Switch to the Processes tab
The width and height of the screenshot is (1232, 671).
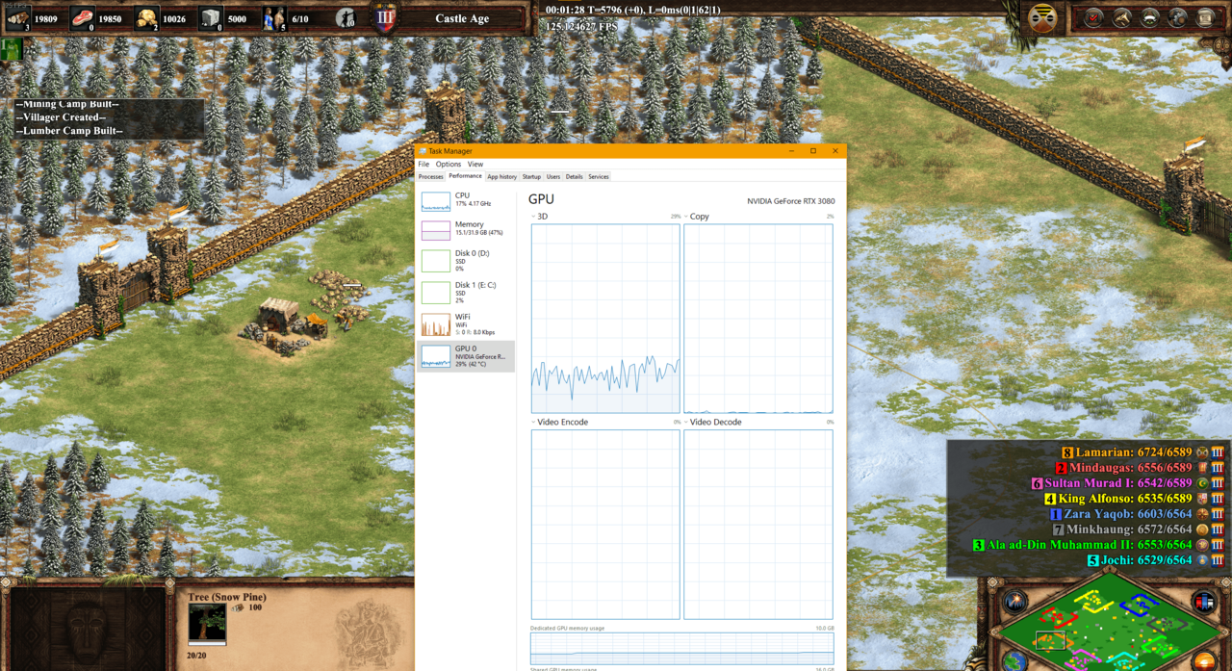(x=431, y=177)
